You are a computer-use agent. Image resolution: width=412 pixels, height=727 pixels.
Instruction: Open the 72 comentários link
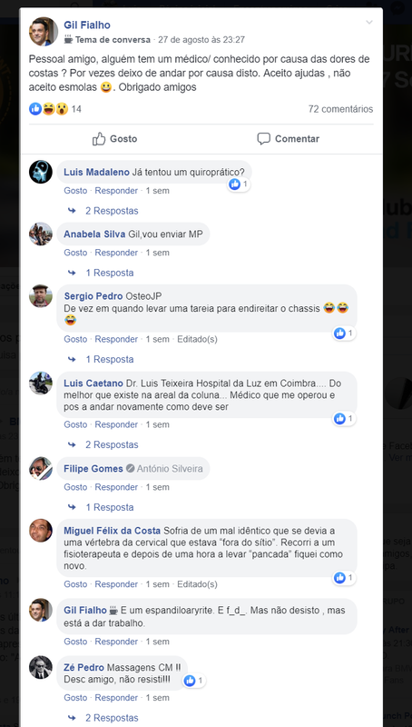(x=340, y=109)
